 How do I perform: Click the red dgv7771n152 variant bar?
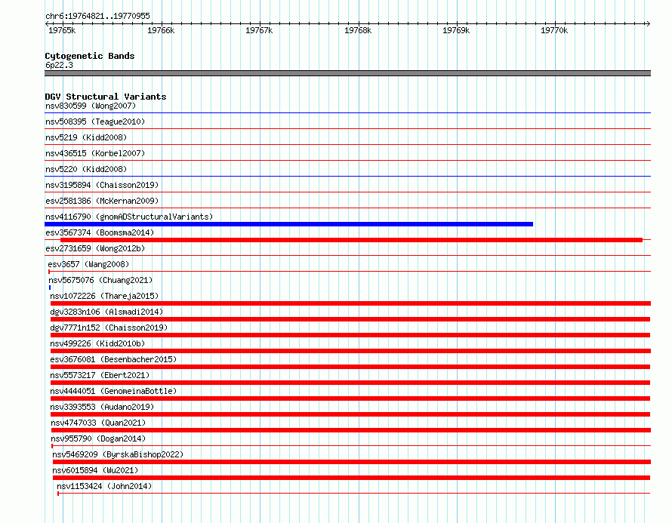click(x=350, y=335)
